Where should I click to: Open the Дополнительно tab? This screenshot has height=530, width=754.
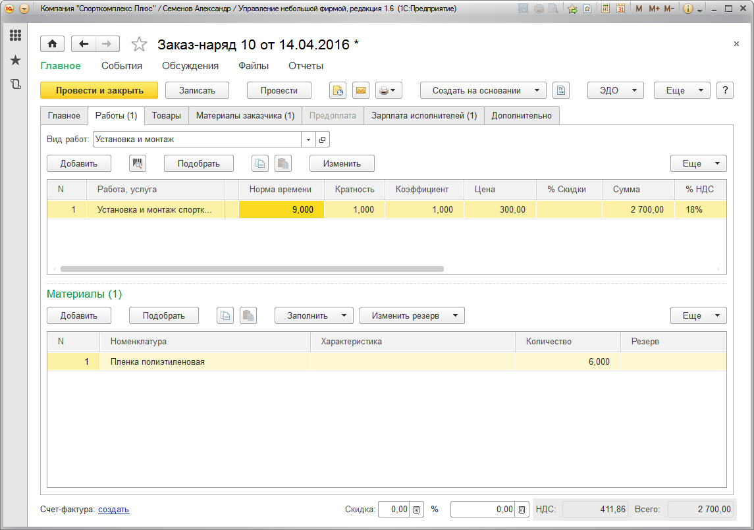tap(522, 115)
